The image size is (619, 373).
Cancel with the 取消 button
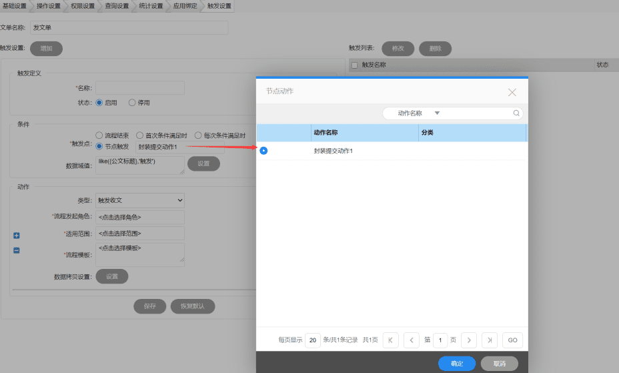tap(500, 364)
